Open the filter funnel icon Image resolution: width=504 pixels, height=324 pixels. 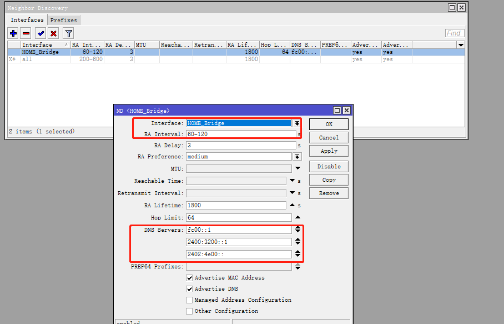68,33
